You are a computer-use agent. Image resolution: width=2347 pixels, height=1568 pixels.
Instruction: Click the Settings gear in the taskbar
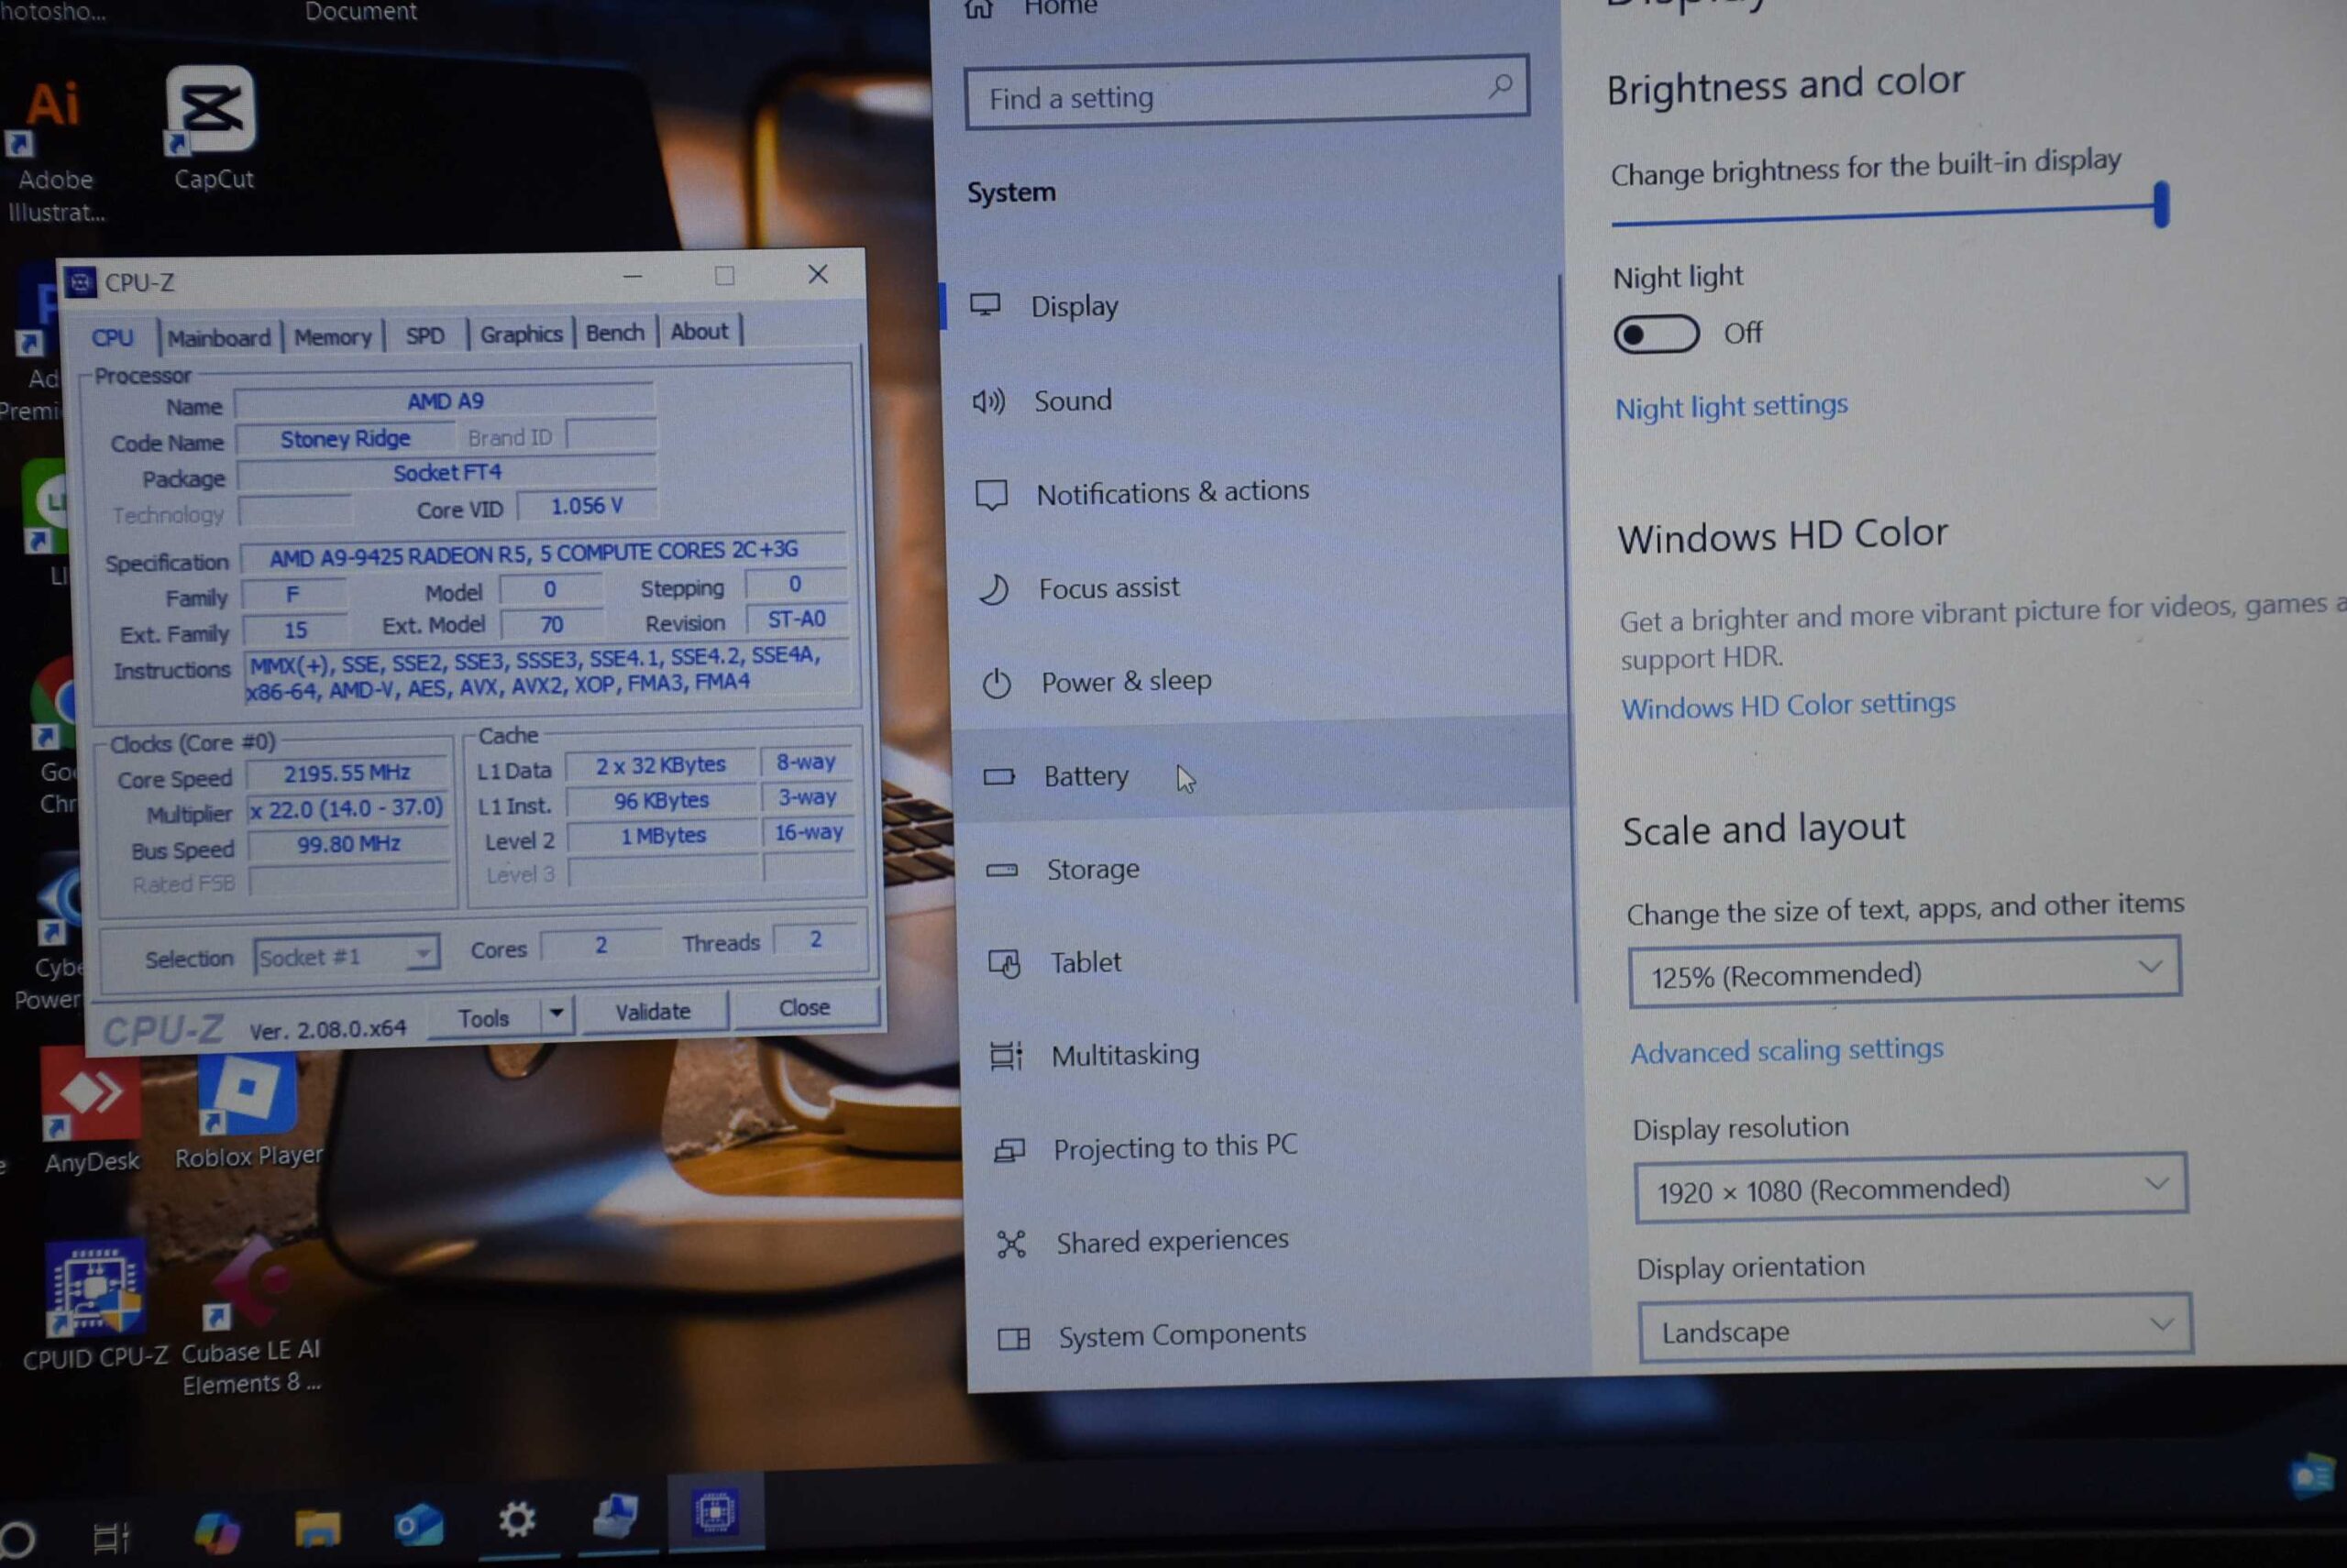(516, 1520)
